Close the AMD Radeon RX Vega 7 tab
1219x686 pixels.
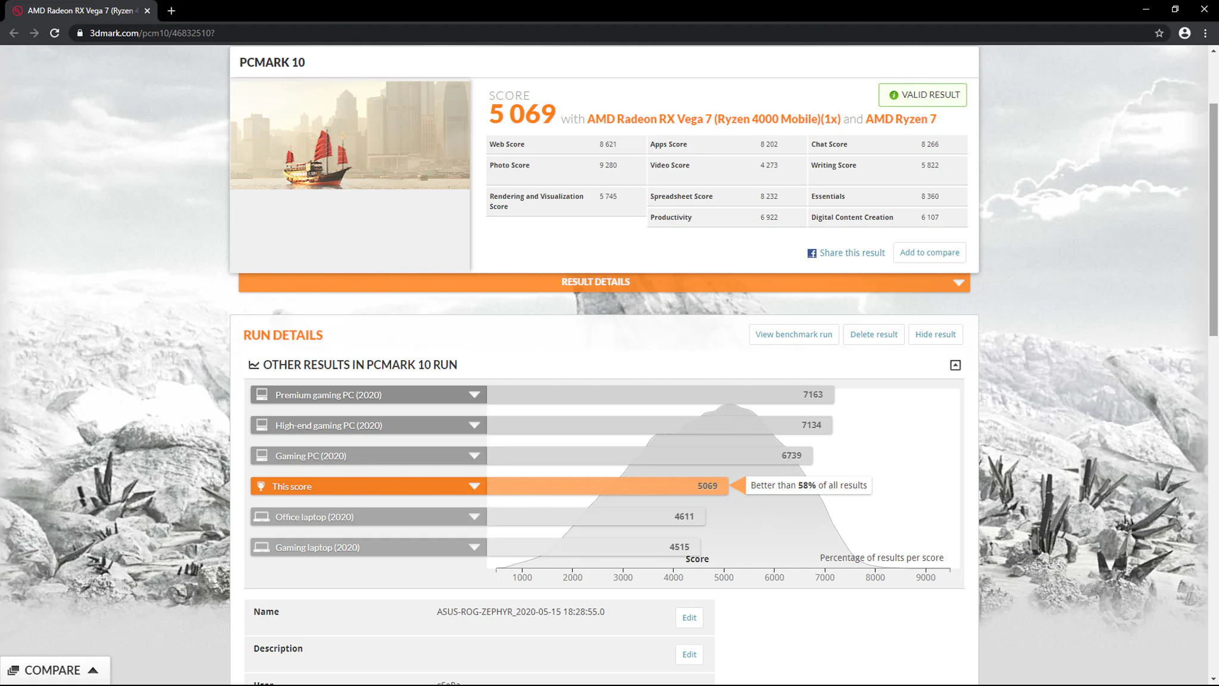(x=147, y=11)
